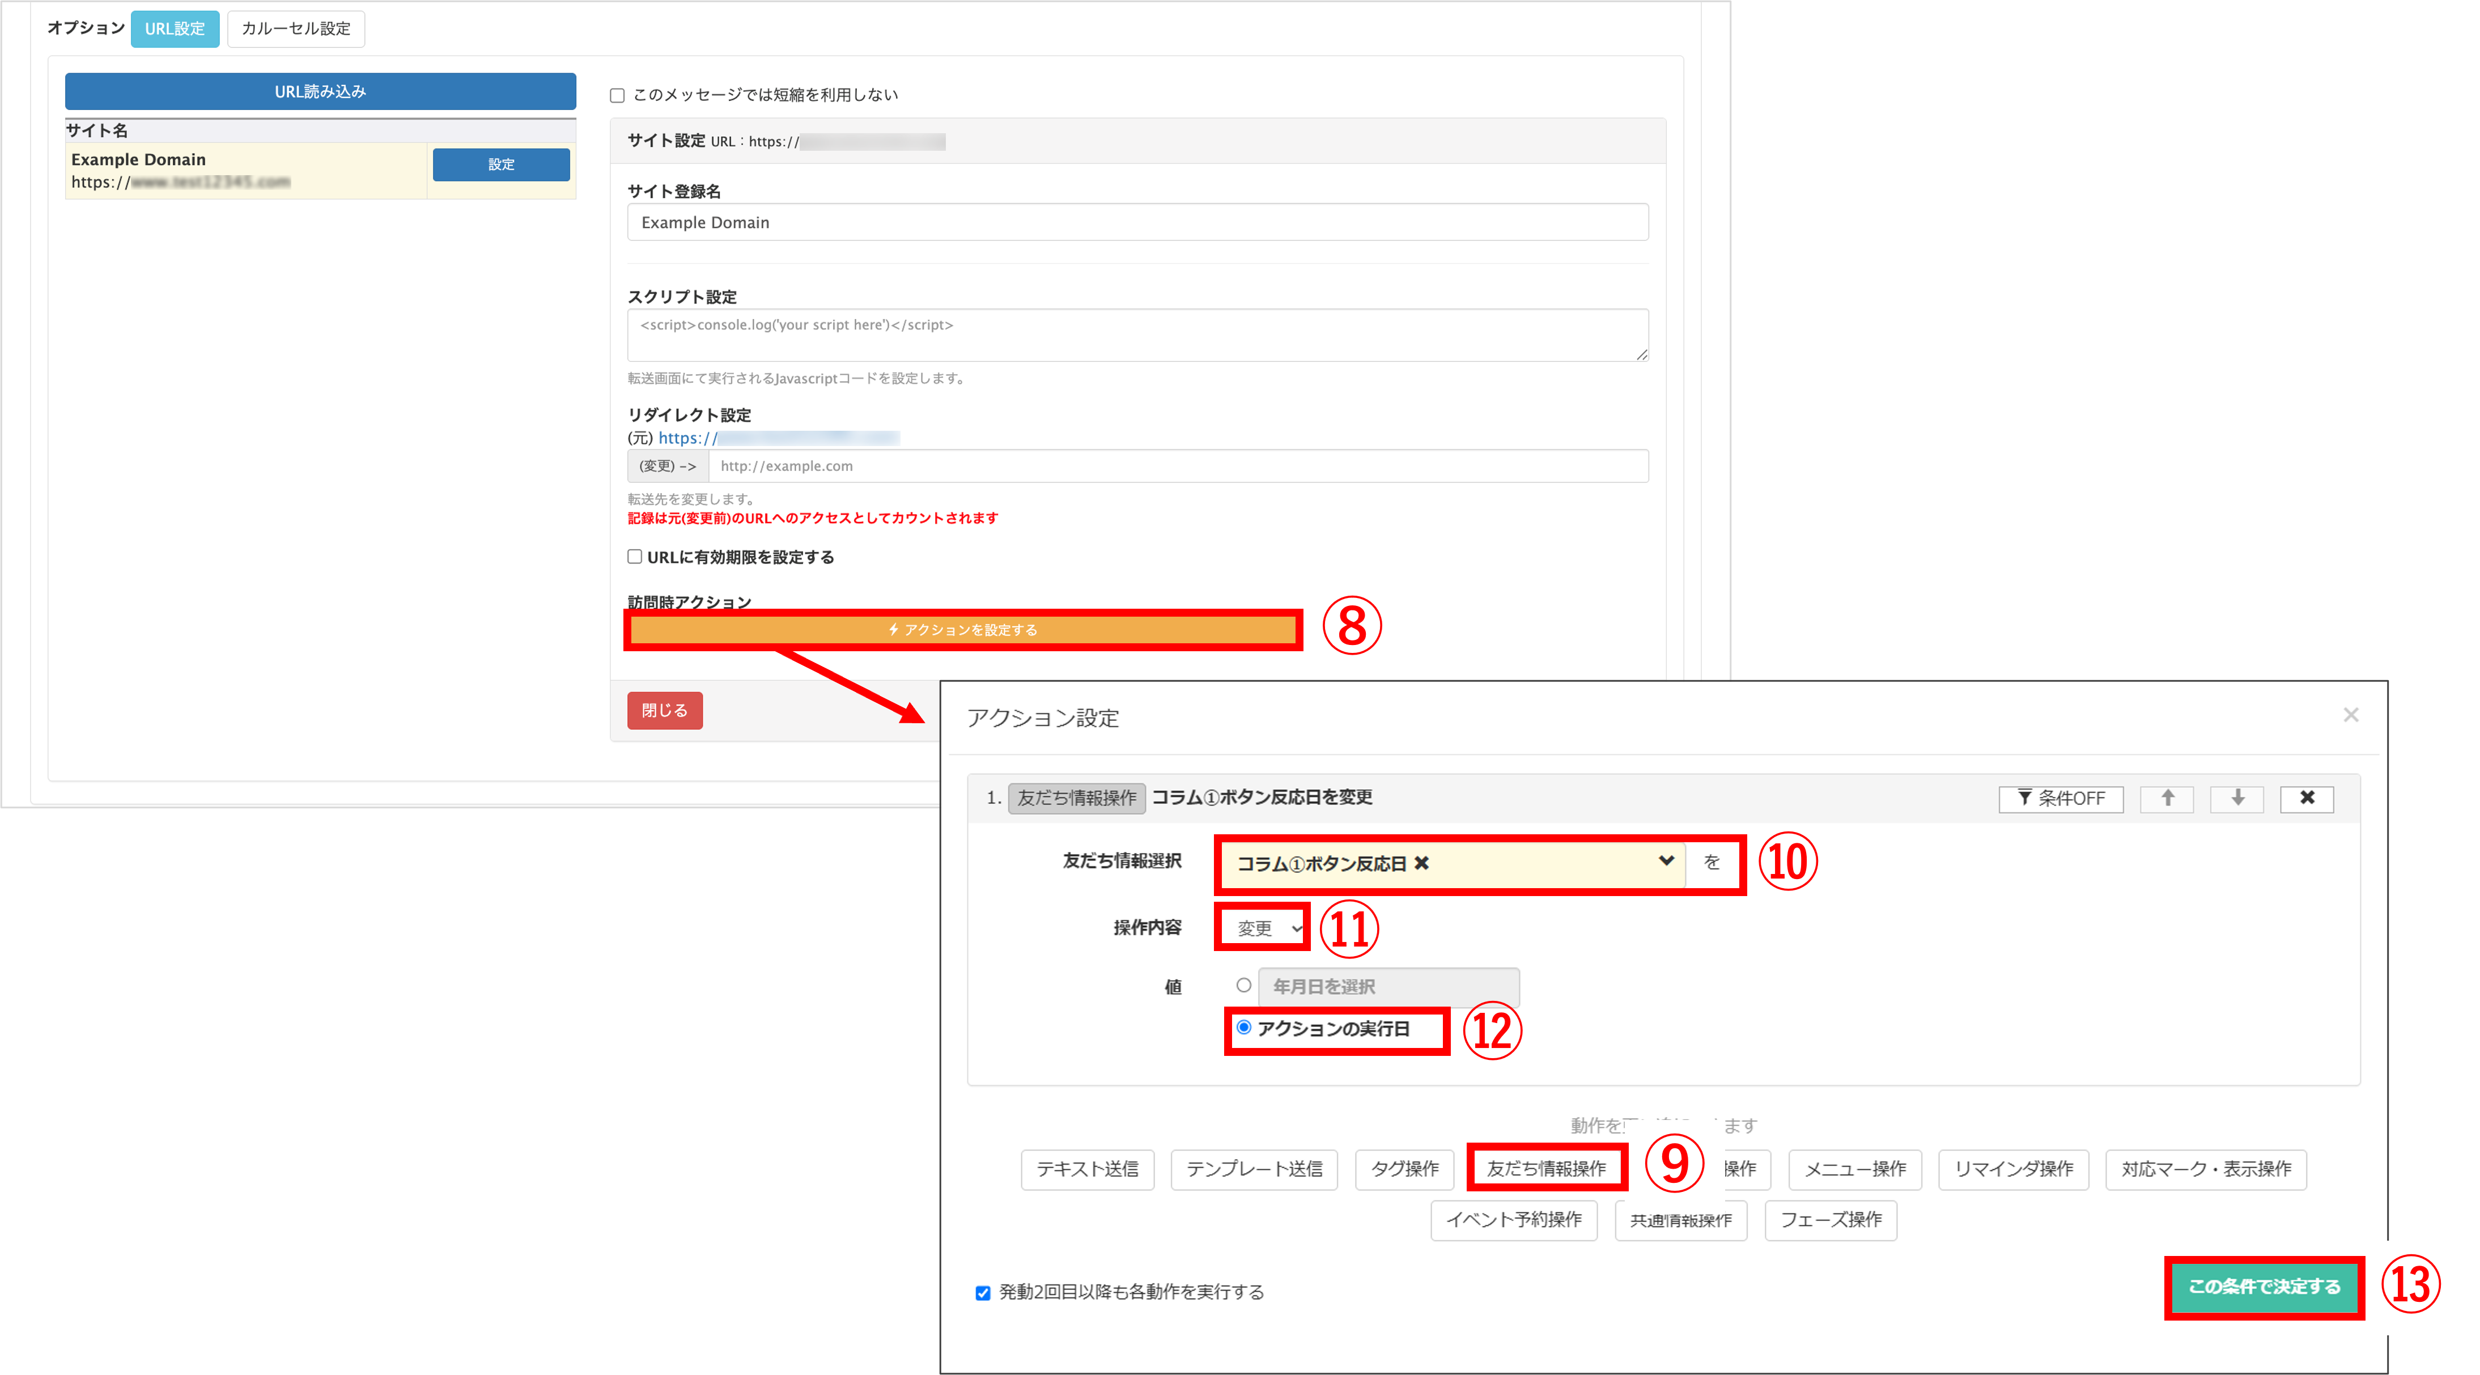Close the アクション設定 dialog
Screen dimensions: 2480x1375
point(2350,715)
